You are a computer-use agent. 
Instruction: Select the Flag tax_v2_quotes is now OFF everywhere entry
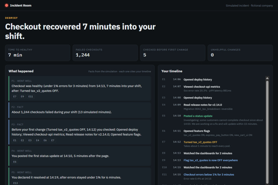tap(213, 160)
